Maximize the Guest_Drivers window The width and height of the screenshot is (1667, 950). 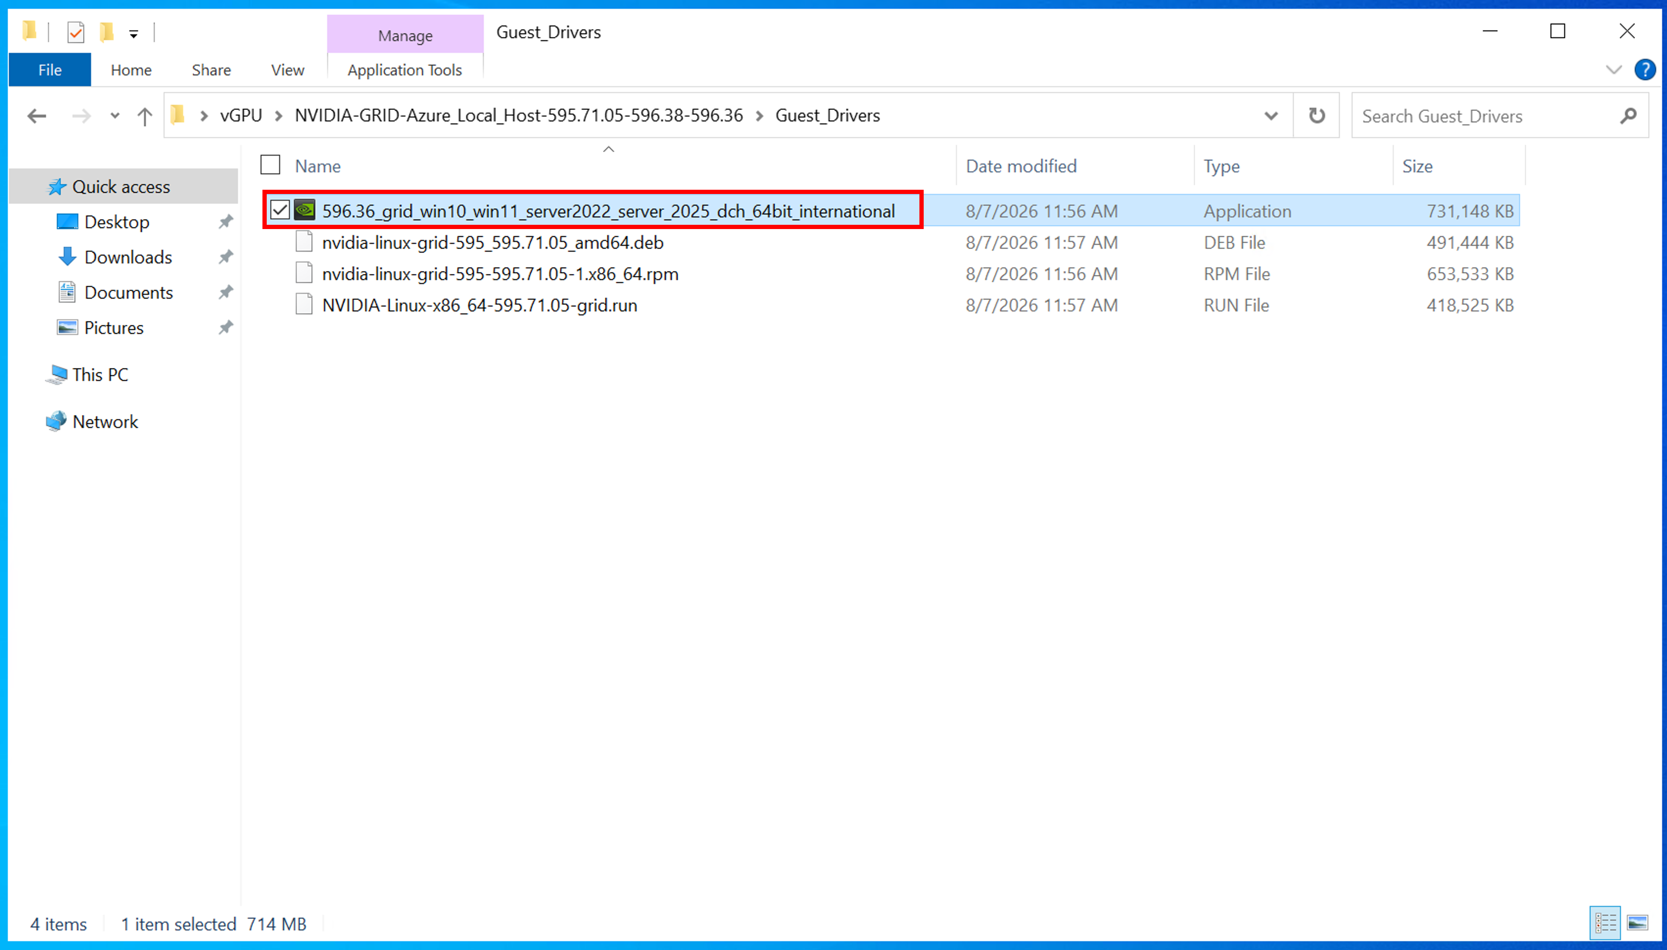[x=1558, y=31]
